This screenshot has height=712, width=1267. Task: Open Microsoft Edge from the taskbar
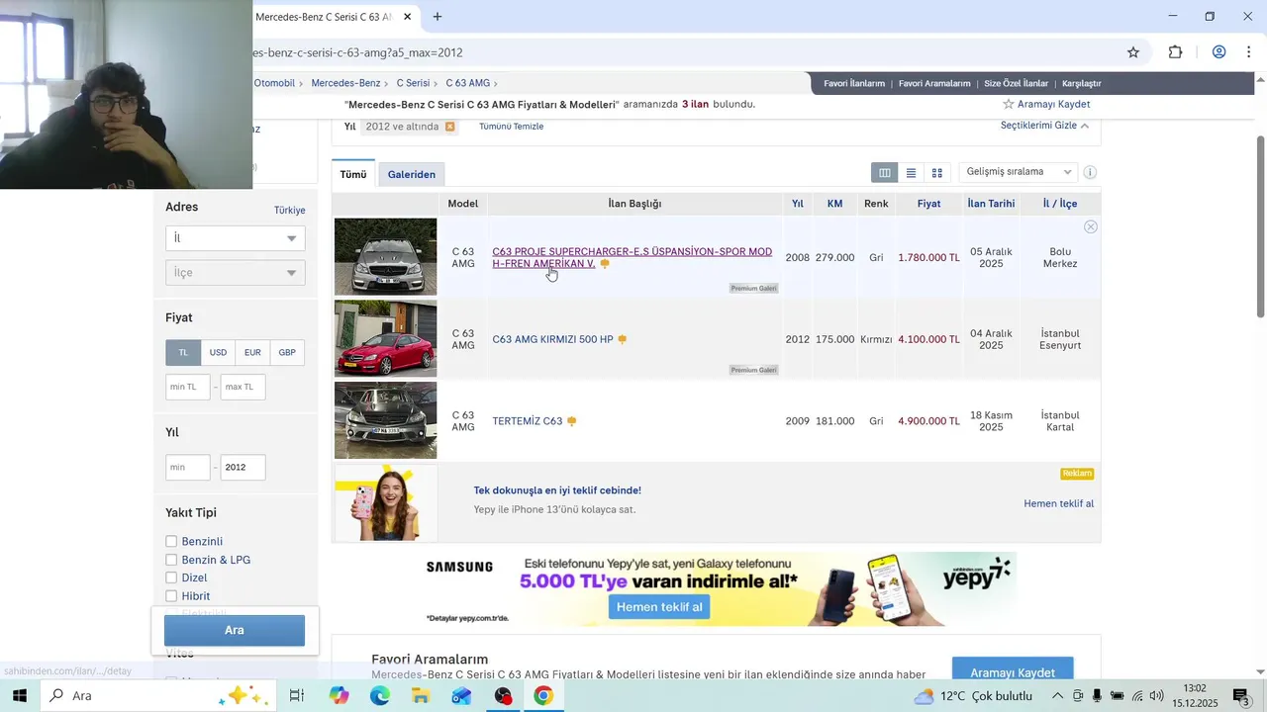tap(380, 696)
